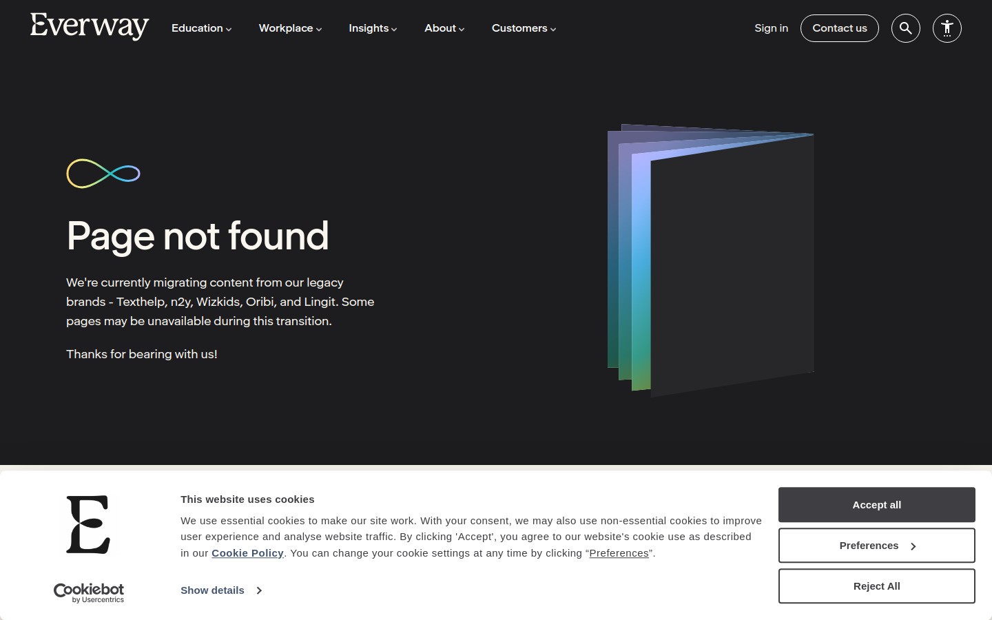Click the Sign in link
Viewport: 992px width, 620px height.
[771, 28]
